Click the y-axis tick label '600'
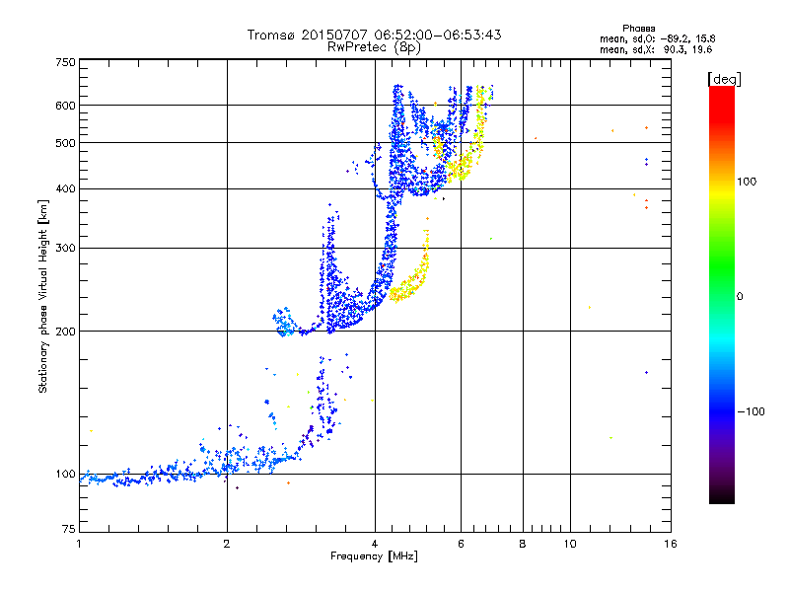 tap(65, 106)
